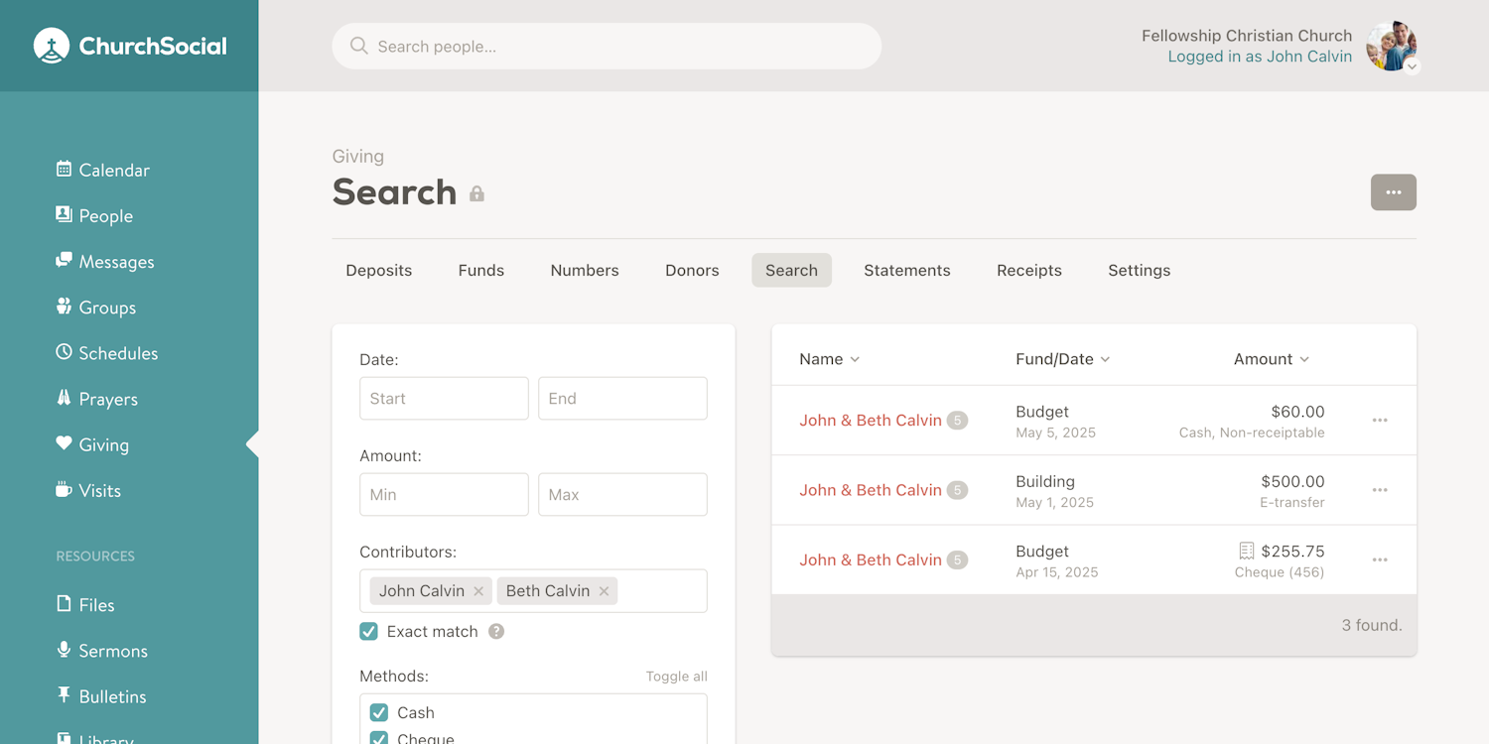Click inside the Search people field
This screenshot has height=744, width=1489.
pos(606,46)
